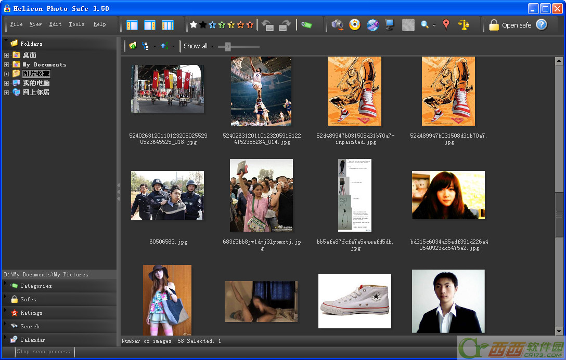566x360 pixels.
Task: Open the View menu
Action: click(x=35, y=24)
